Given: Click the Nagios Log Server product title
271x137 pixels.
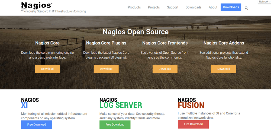Looking at the screenshot, I should pyautogui.click(x=121, y=103).
